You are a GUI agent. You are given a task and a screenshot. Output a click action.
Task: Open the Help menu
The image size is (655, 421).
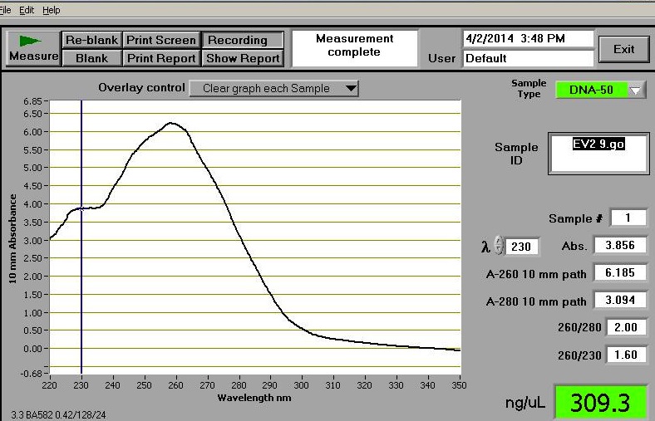click(x=52, y=10)
